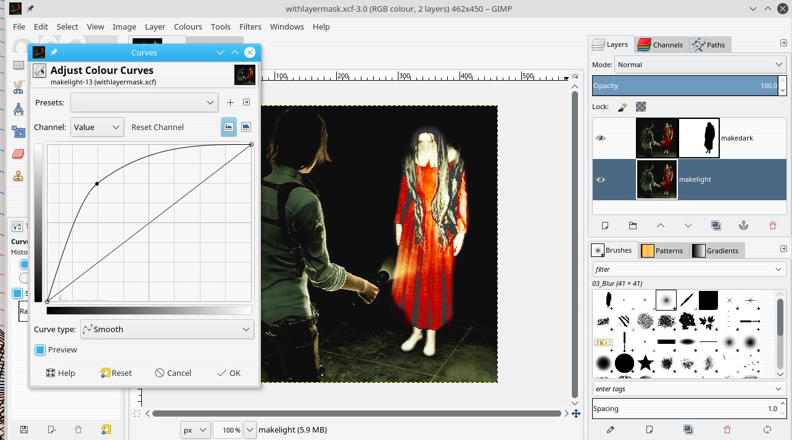
Task: Uncheck the Preview checkbox in Curves
Action: 40,349
